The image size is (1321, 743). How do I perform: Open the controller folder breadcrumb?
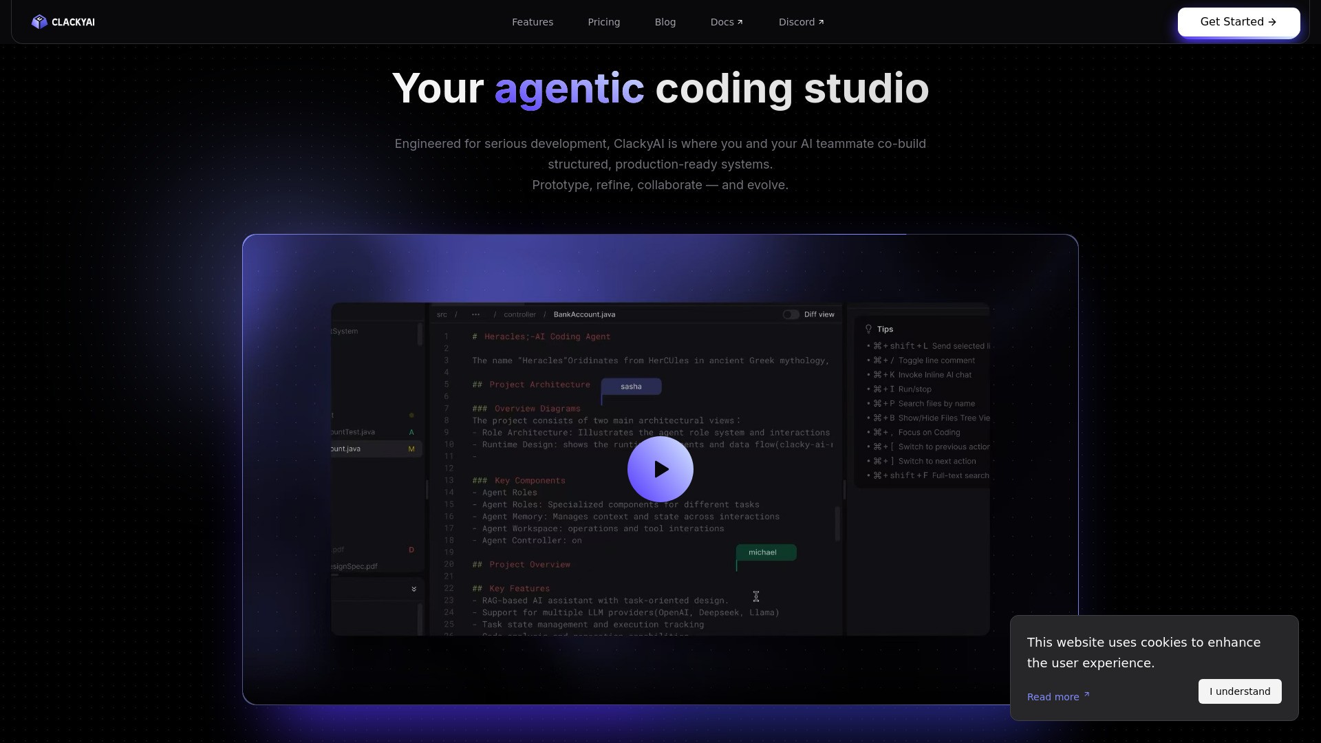pyautogui.click(x=519, y=314)
